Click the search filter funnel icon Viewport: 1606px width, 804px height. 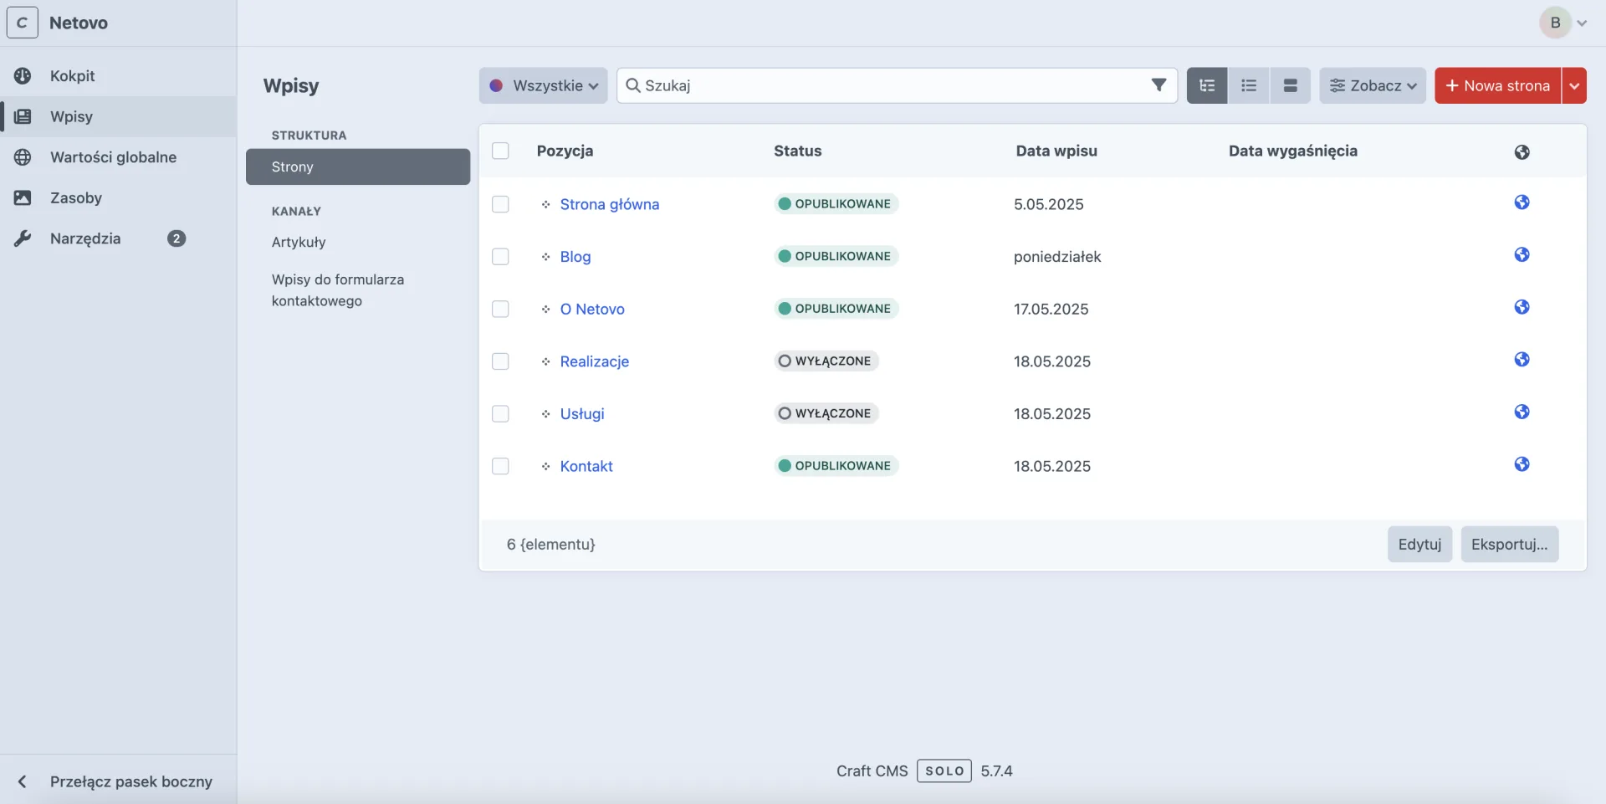pyautogui.click(x=1158, y=85)
